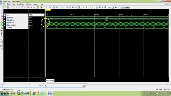Click the 600 ns timeline tick

click(x=121, y=15)
